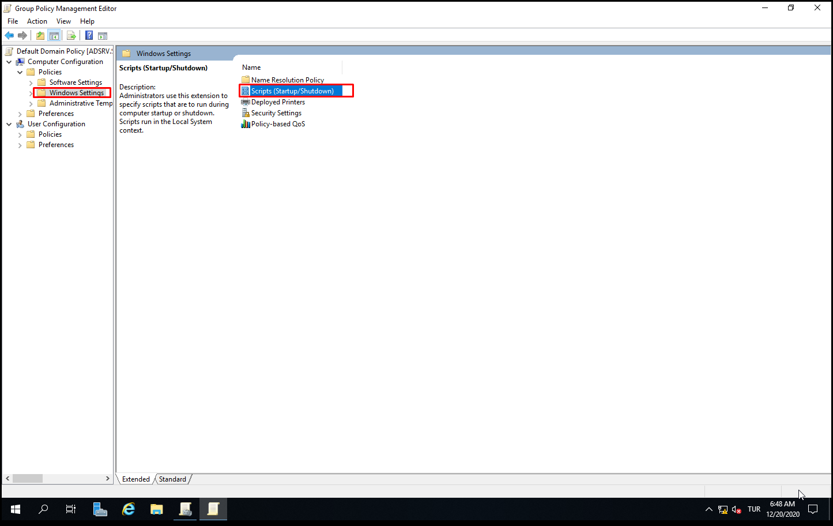The image size is (833, 526).
Task: Select Policy-based QoS in the list
Action: [278, 124]
